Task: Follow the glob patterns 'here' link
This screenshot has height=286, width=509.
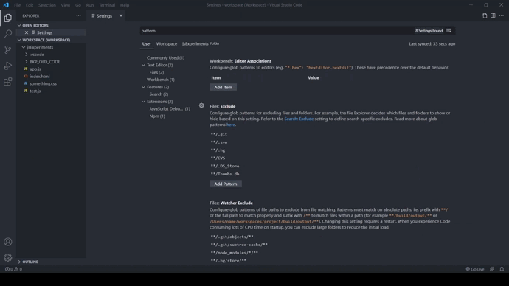Action: 230,125
